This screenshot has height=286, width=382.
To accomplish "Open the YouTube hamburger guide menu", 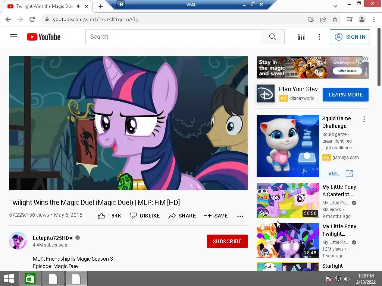I will coord(13,37).
